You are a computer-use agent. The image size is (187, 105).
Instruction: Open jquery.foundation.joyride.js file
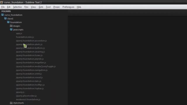[x=30, y=59]
